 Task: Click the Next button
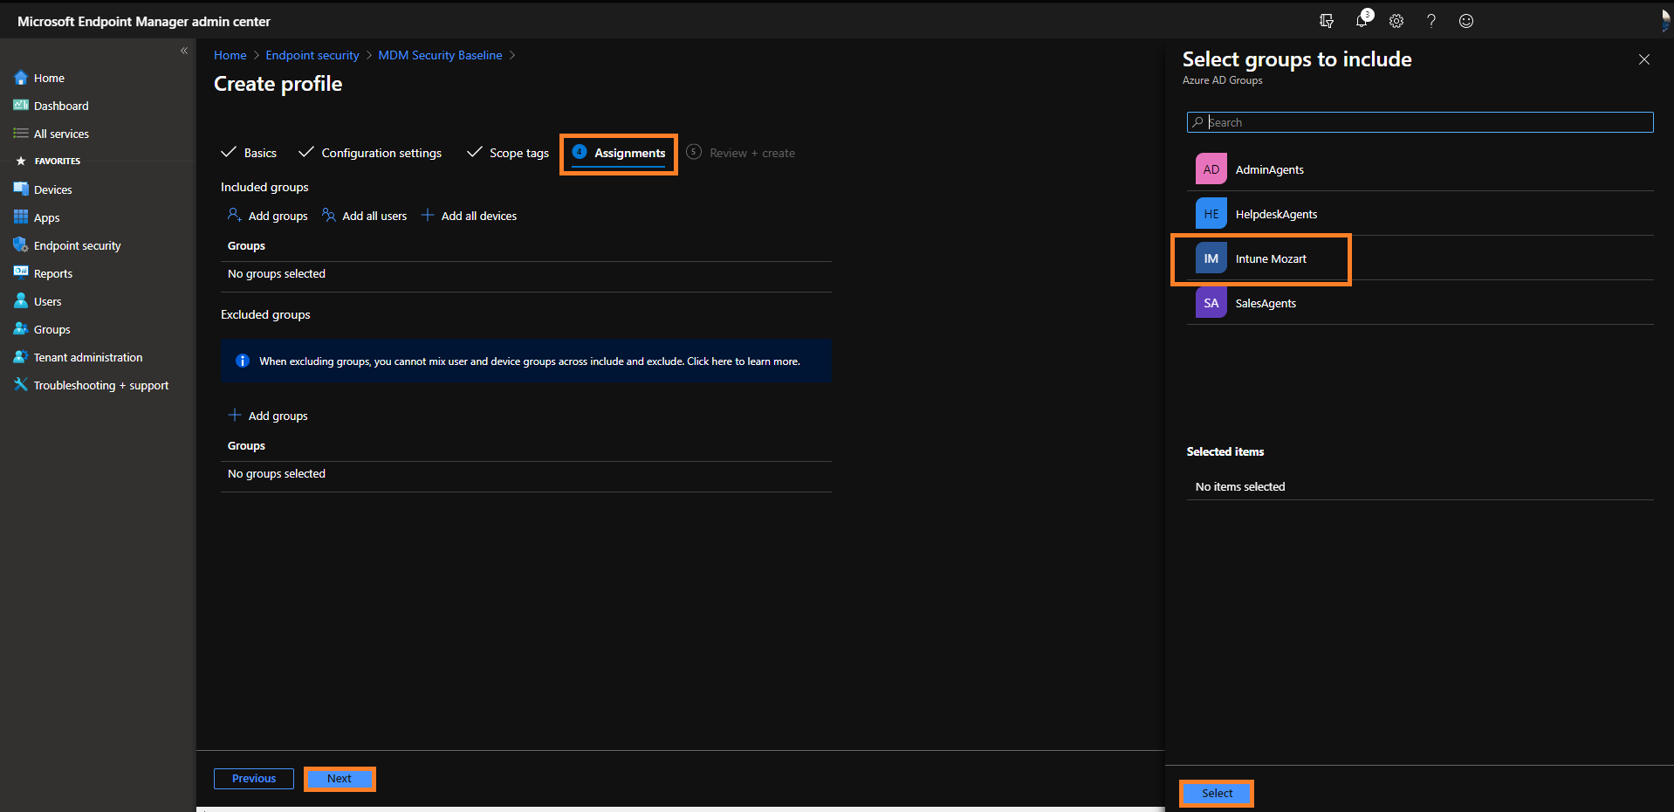[x=340, y=779]
